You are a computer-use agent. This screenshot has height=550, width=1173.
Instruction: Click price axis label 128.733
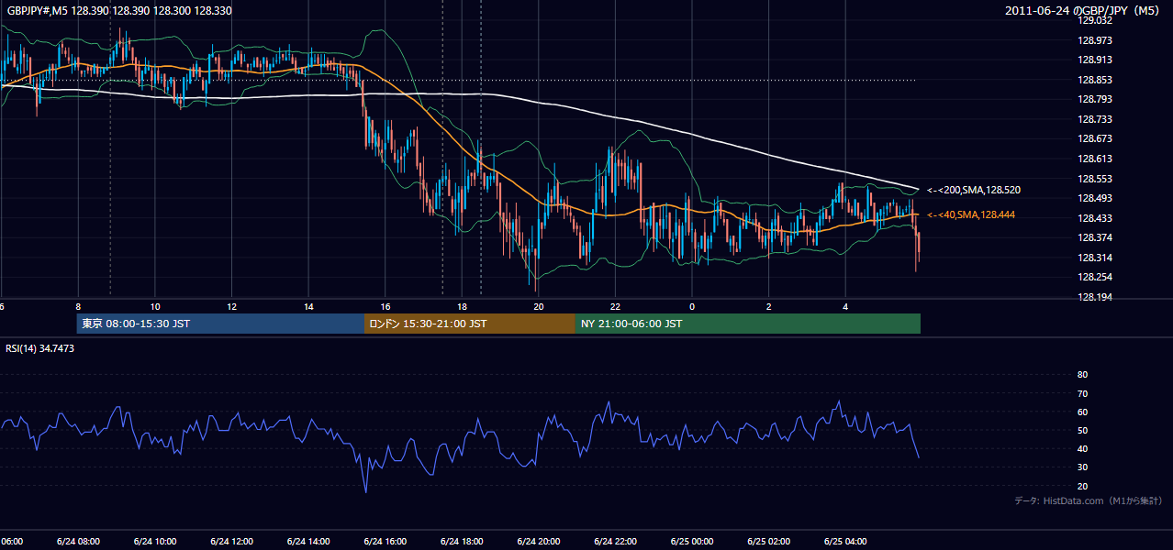(x=1094, y=119)
